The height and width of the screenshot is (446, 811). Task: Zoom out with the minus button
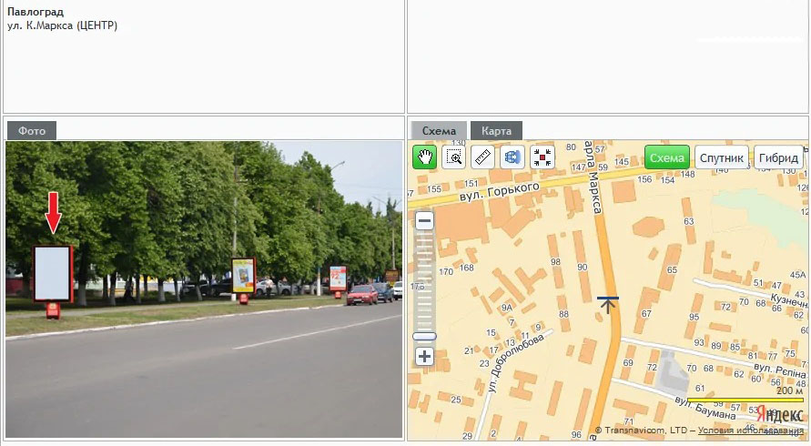424,220
